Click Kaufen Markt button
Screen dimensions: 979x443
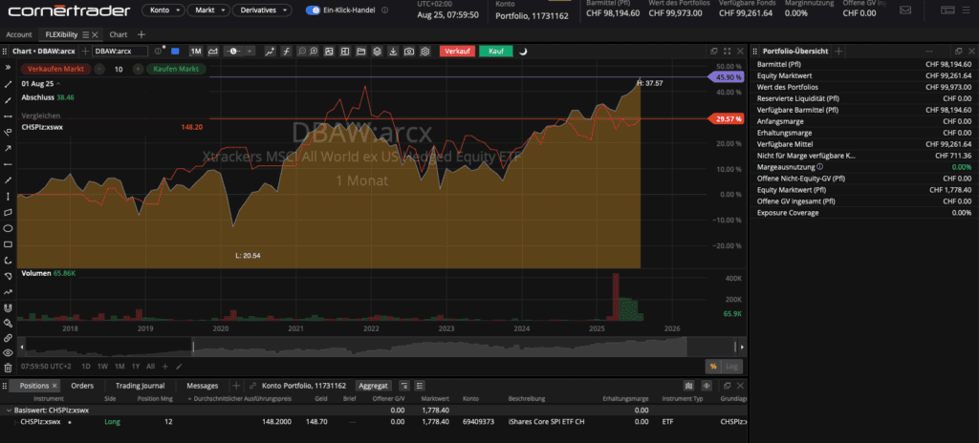pos(176,70)
